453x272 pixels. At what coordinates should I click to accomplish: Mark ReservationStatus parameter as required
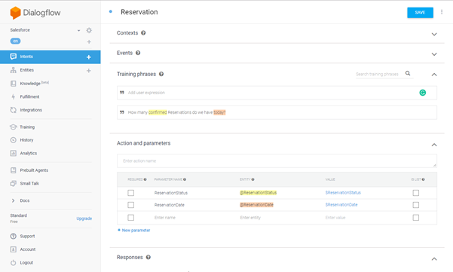131,193
